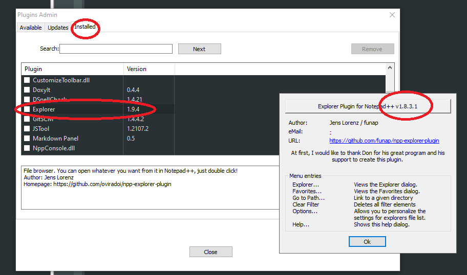Sort list by Plugin column header

72,69
